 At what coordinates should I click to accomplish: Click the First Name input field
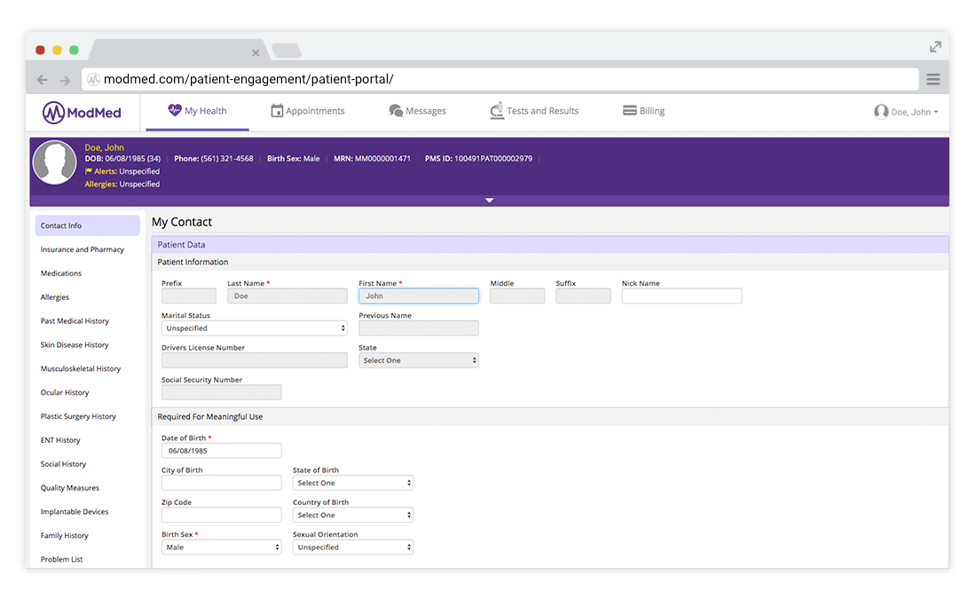click(x=418, y=295)
